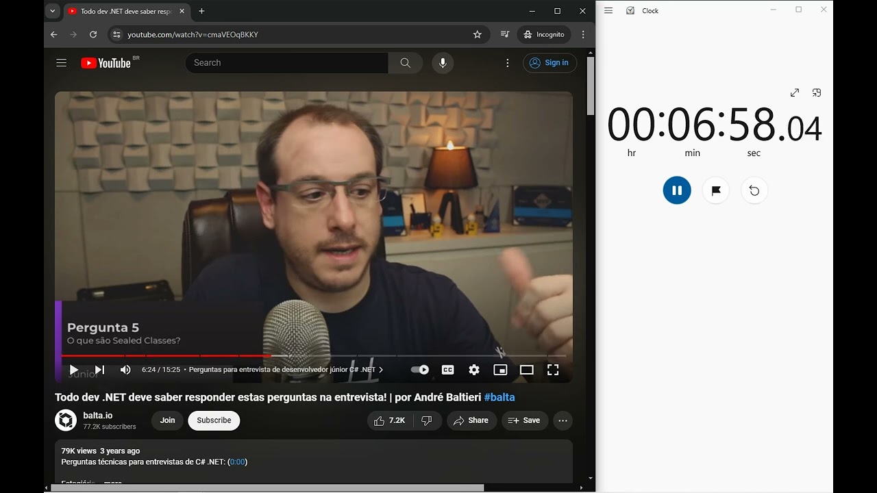Open YouTube settings three-dot menu
The width and height of the screenshot is (877, 493).
pyautogui.click(x=508, y=62)
